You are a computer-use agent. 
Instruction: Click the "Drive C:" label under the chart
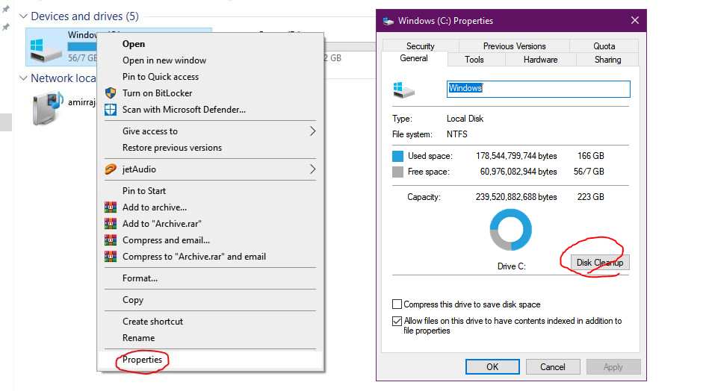click(x=512, y=266)
